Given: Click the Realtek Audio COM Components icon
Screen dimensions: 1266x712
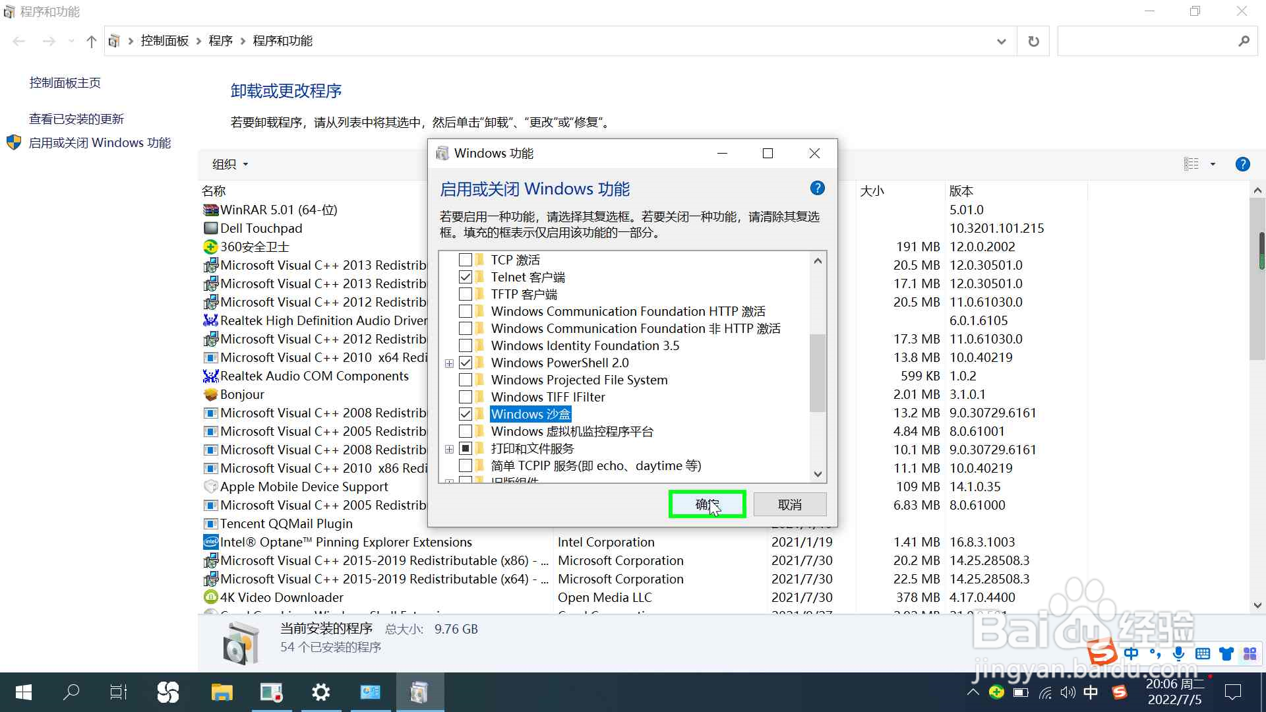Looking at the screenshot, I should (210, 376).
